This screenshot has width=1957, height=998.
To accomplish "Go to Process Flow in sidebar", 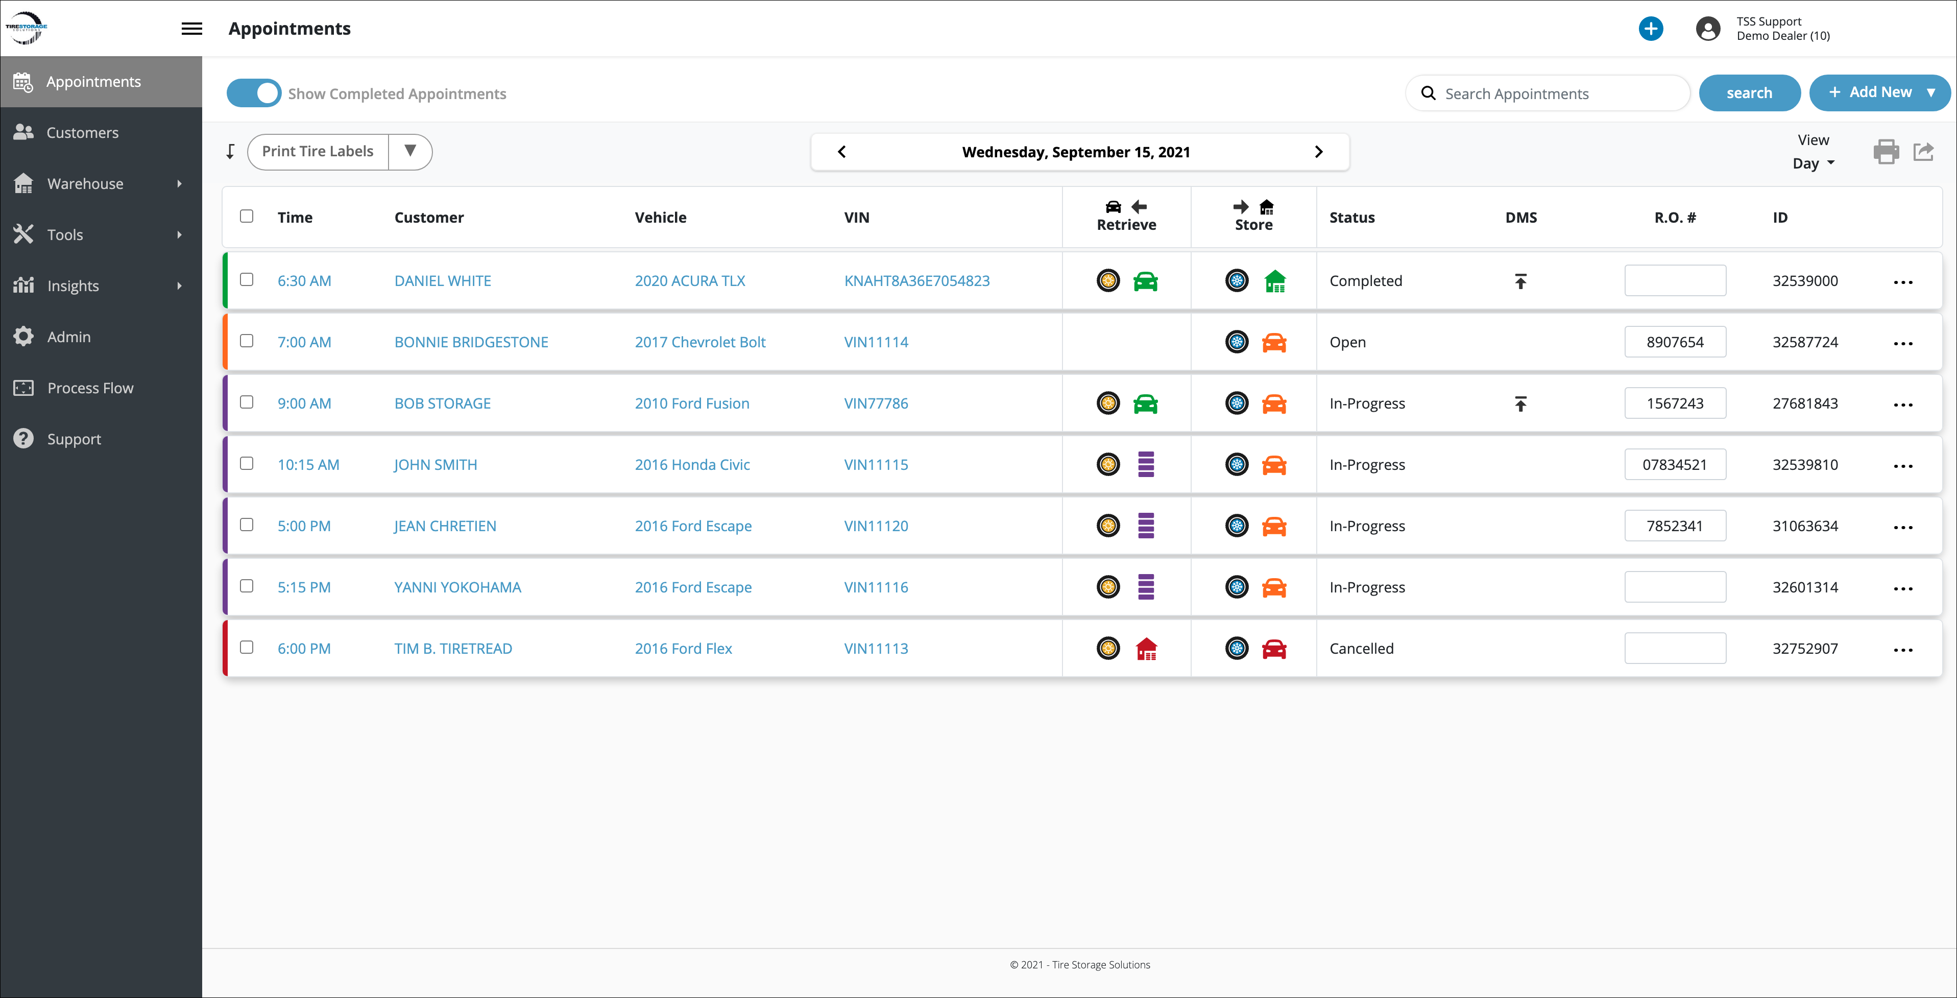I will pyautogui.click(x=90, y=388).
